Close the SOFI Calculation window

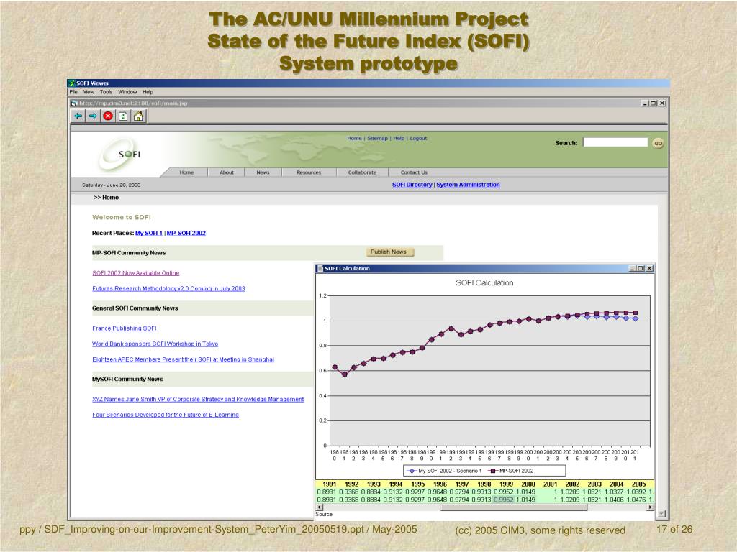coord(650,269)
